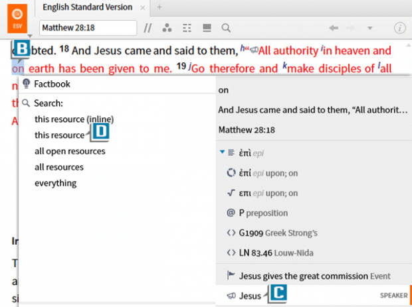Open the search magnifier in toolbar
This screenshot has width=412, height=307.
click(x=226, y=28)
